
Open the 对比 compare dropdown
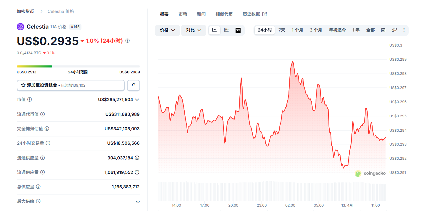[194, 30]
